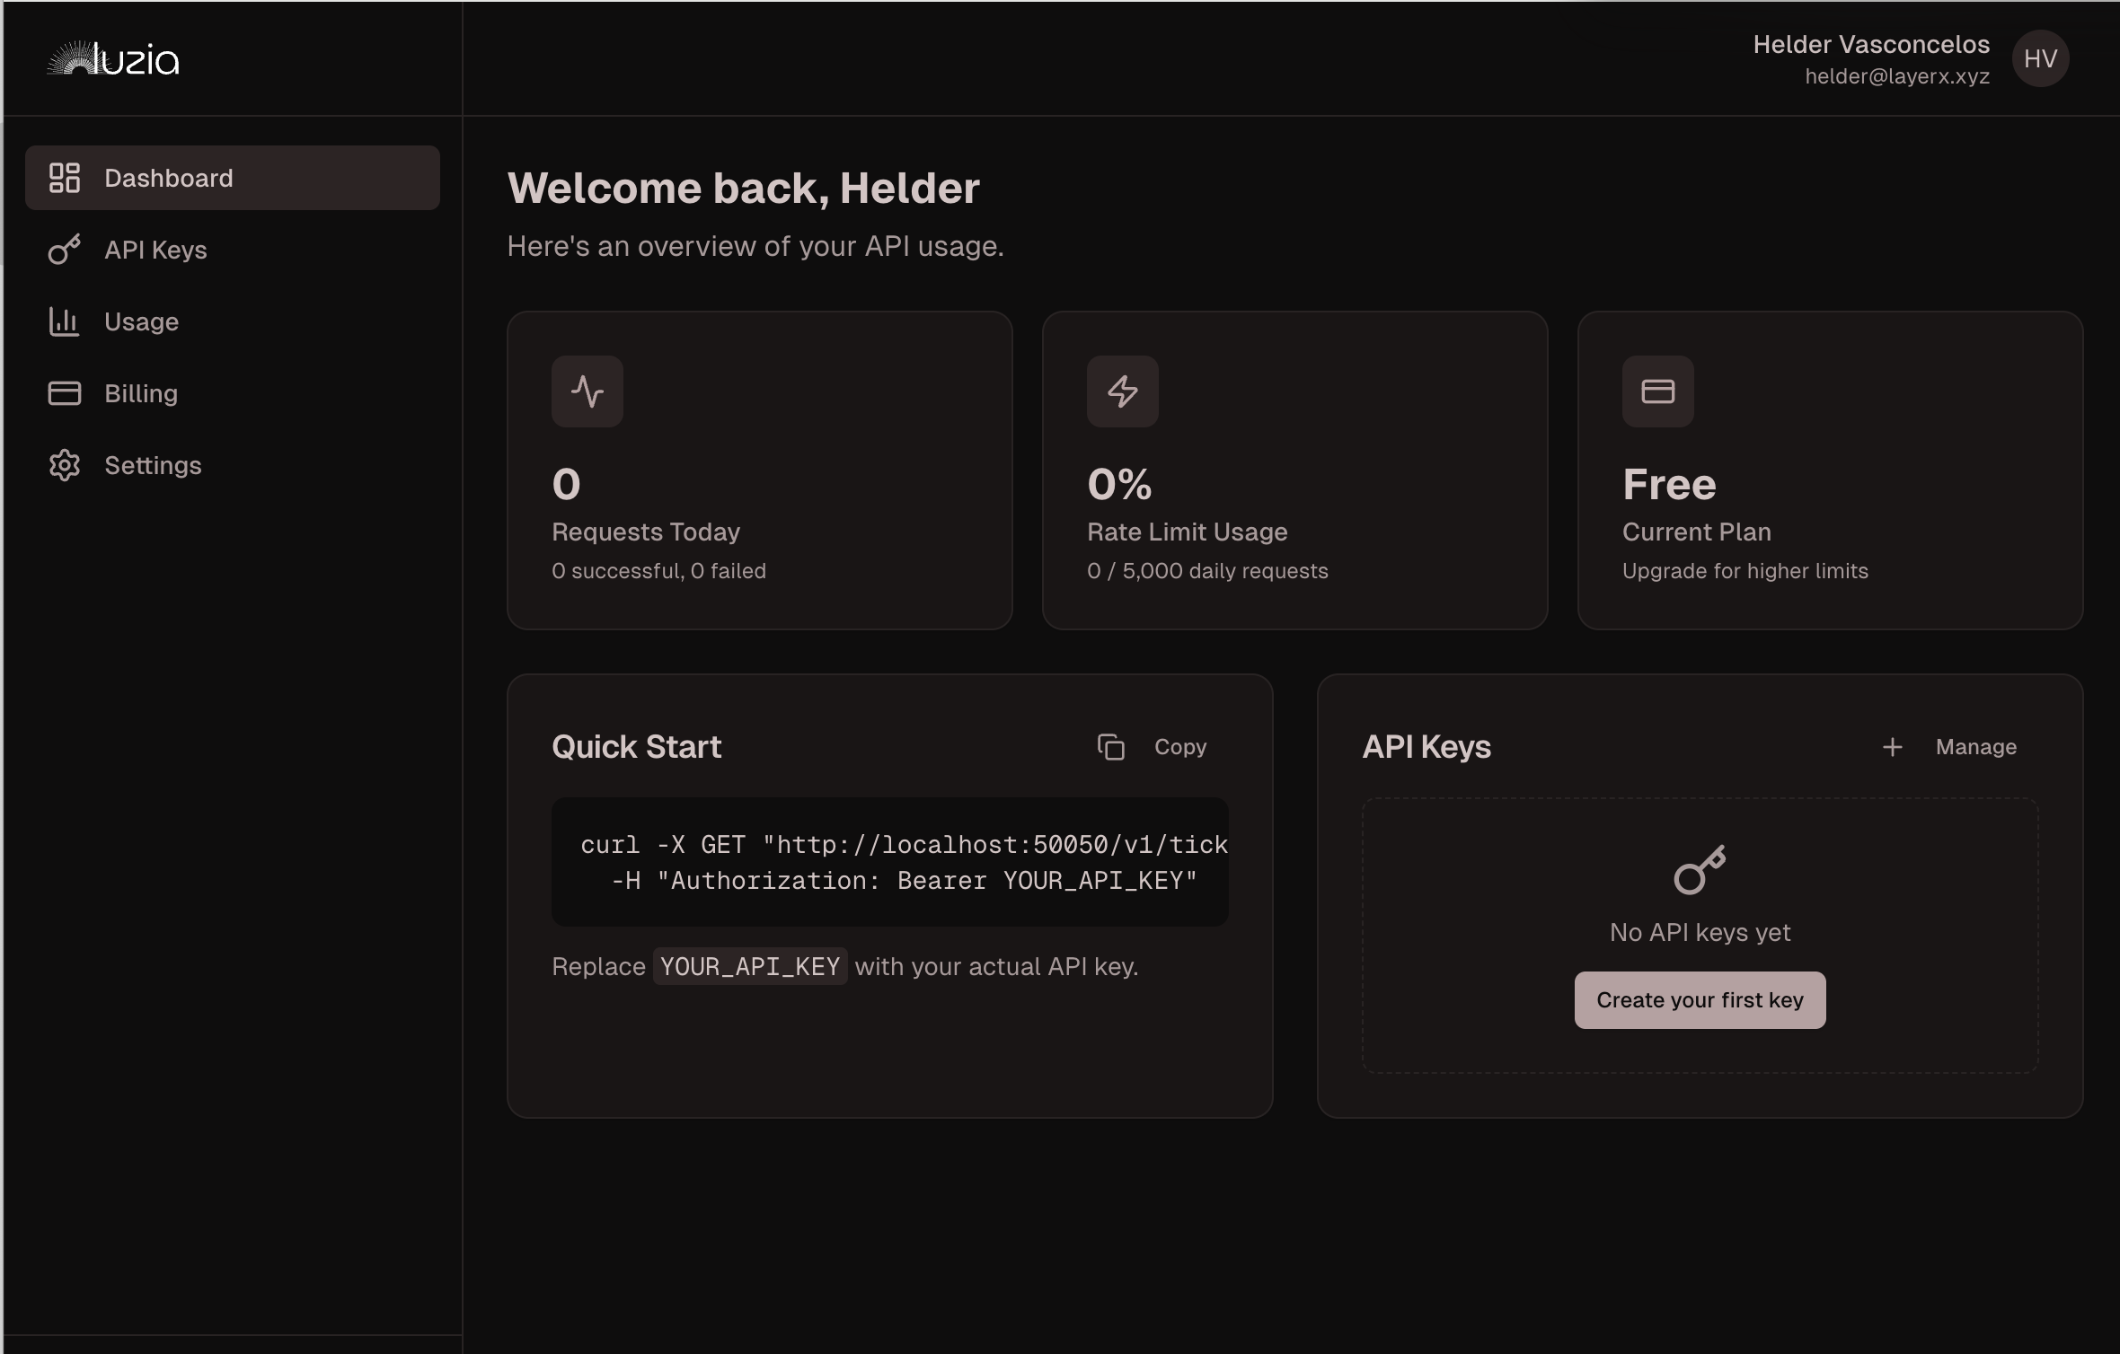Click the lightning bolt icon on Rate Limit card
2120x1354 pixels.
[1122, 391]
